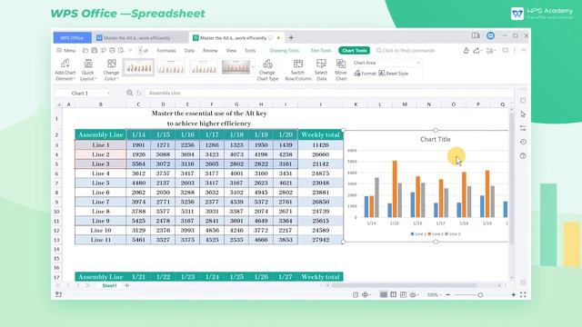Click the Chart Title text
Image resolution: width=582 pixels, height=327 pixels.
click(x=435, y=139)
